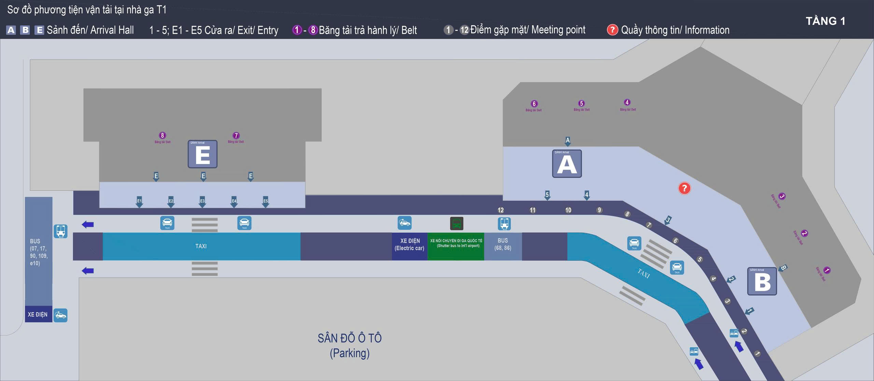Screen dimensions: 874x381
Task: Click the long blue TAXI lane on the left
Action: point(201,246)
